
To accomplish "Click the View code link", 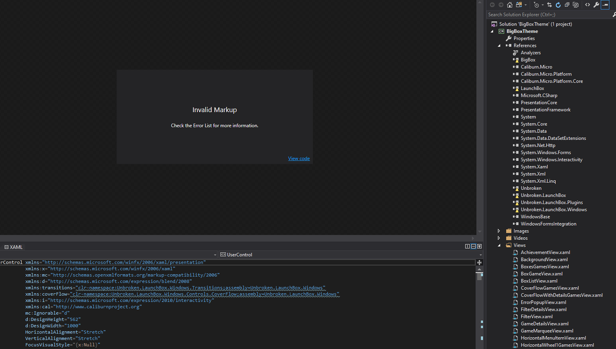I will click(x=299, y=158).
